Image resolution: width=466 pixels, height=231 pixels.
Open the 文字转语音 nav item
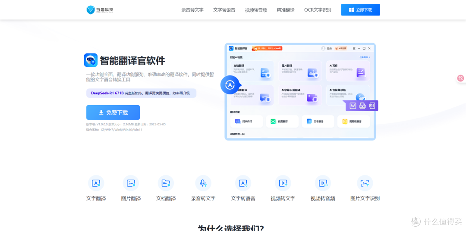click(x=224, y=10)
